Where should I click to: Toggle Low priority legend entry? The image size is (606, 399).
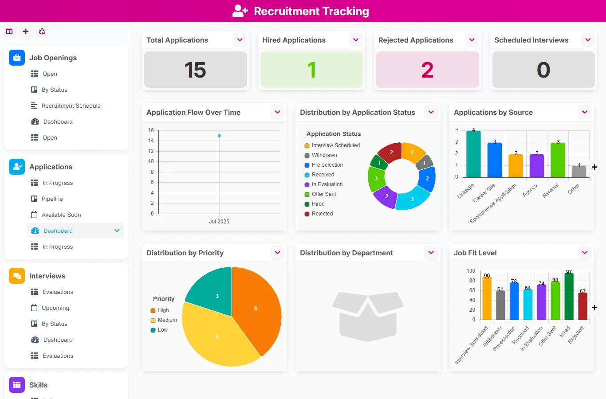tap(159, 330)
